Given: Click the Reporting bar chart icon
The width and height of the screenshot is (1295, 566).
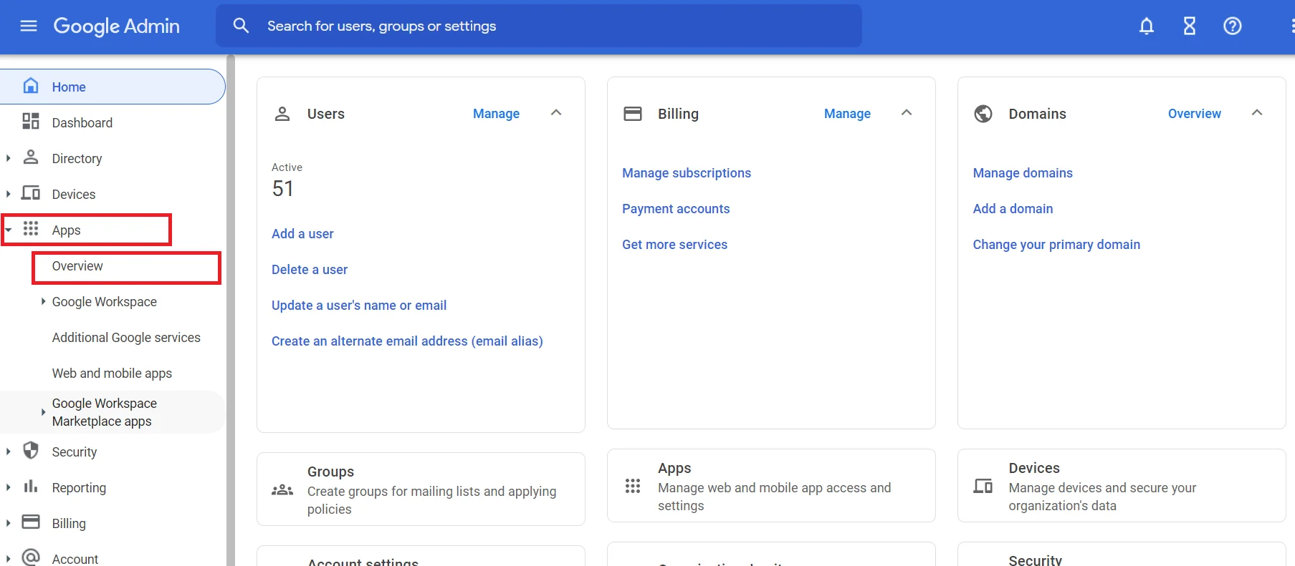Looking at the screenshot, I should click(x=31, y=487).
